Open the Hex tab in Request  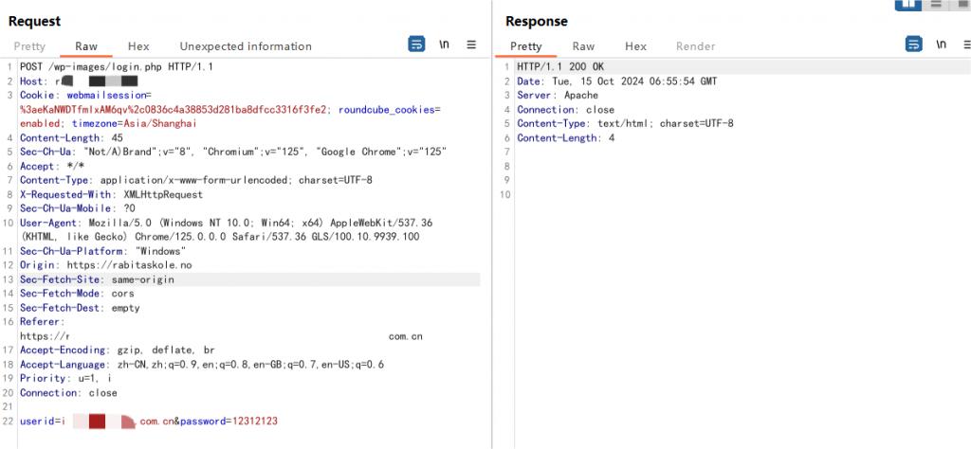pos(138,46)
